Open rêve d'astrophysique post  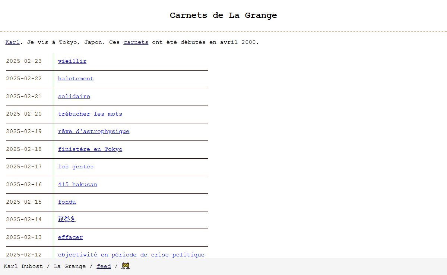93,132
